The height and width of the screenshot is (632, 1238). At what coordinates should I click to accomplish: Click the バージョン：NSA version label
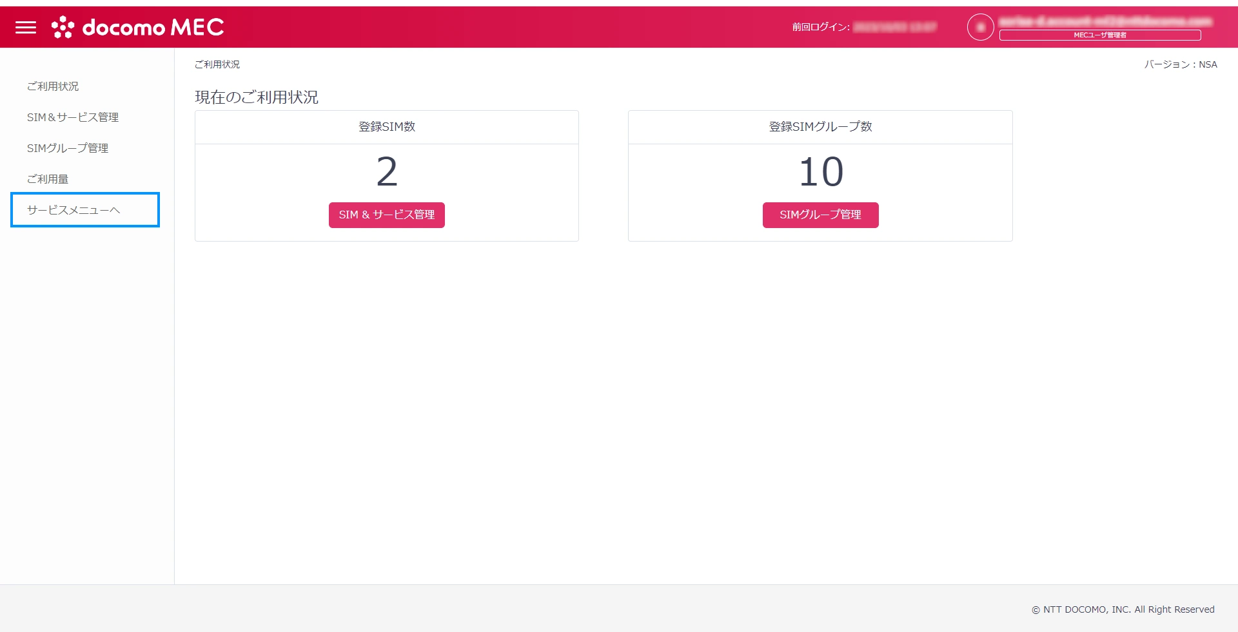1180,64
